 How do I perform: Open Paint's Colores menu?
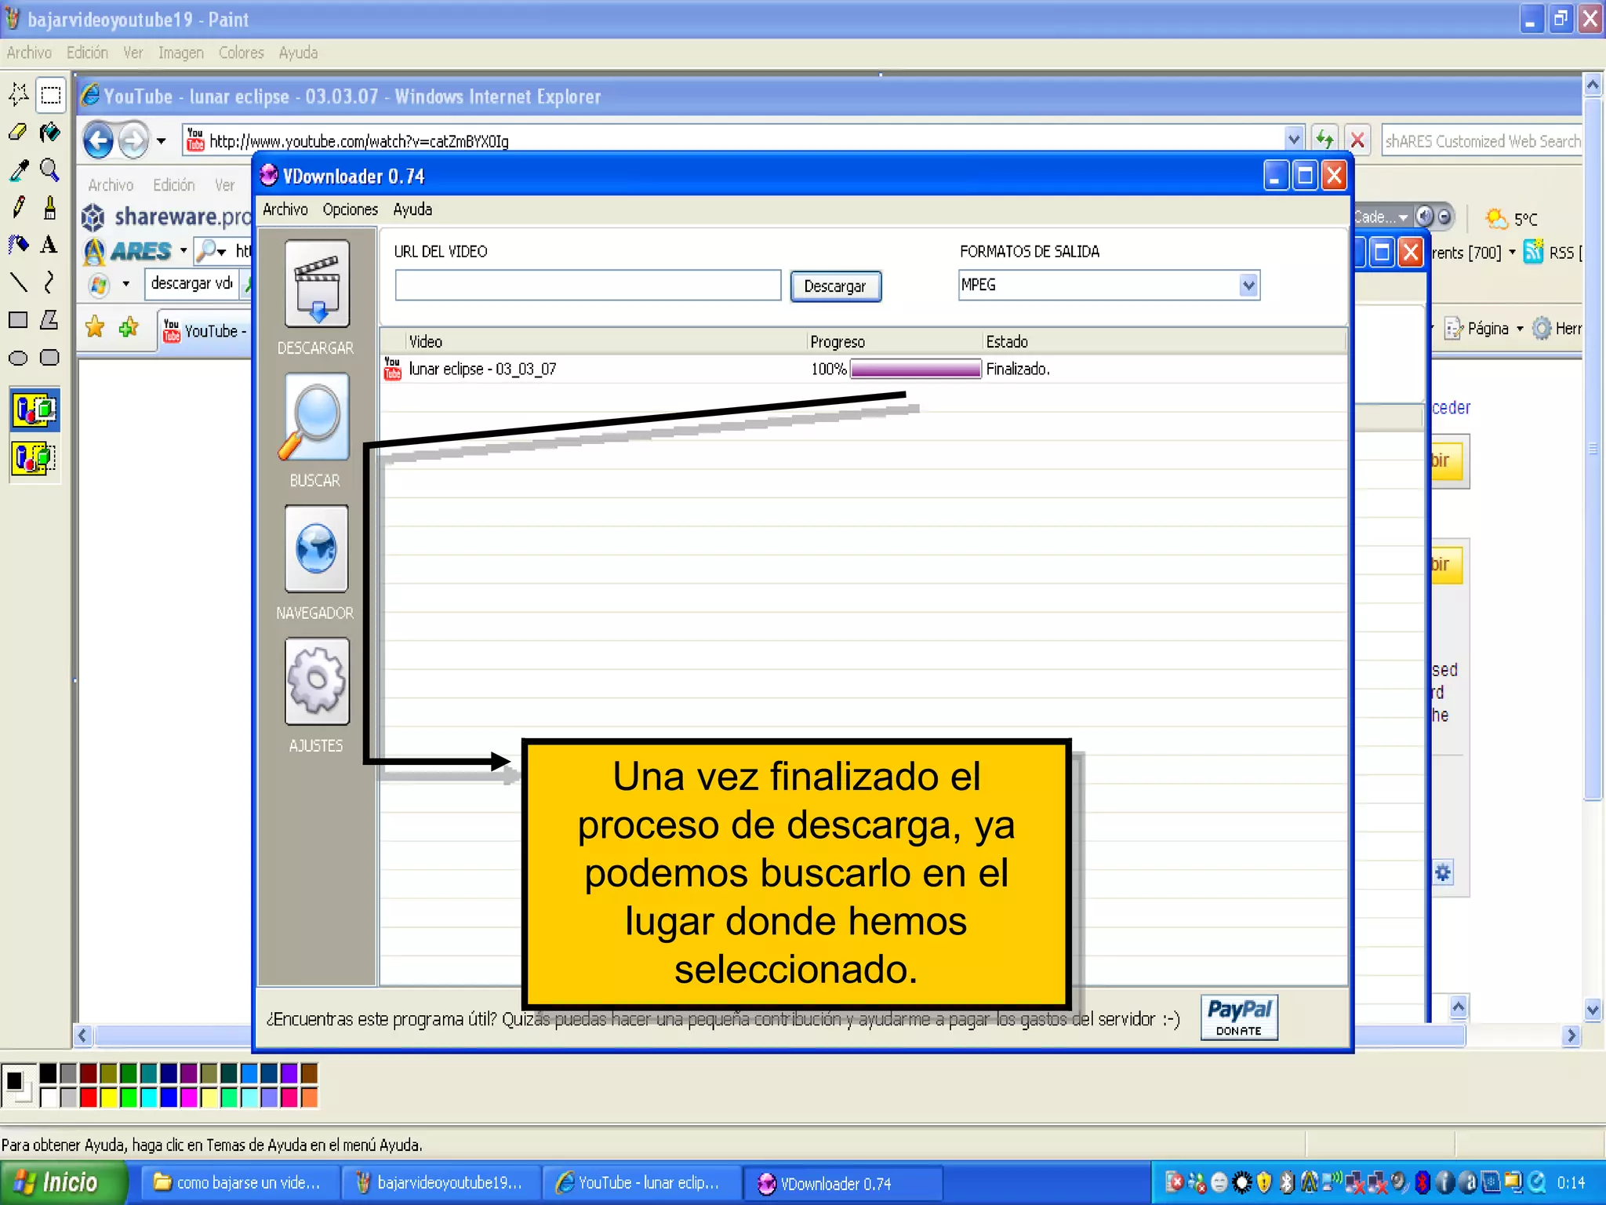[242, 53]
